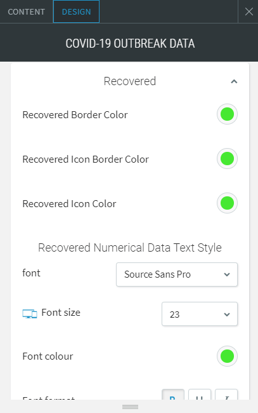The width and height of the screenshot is (258, 413).
Task: Toggle bold font format
Action: click(173, 395)
